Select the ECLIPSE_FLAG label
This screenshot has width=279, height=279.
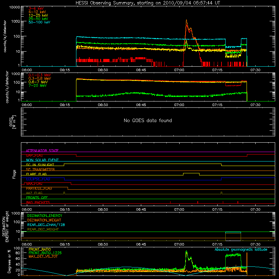pos(38,179)
